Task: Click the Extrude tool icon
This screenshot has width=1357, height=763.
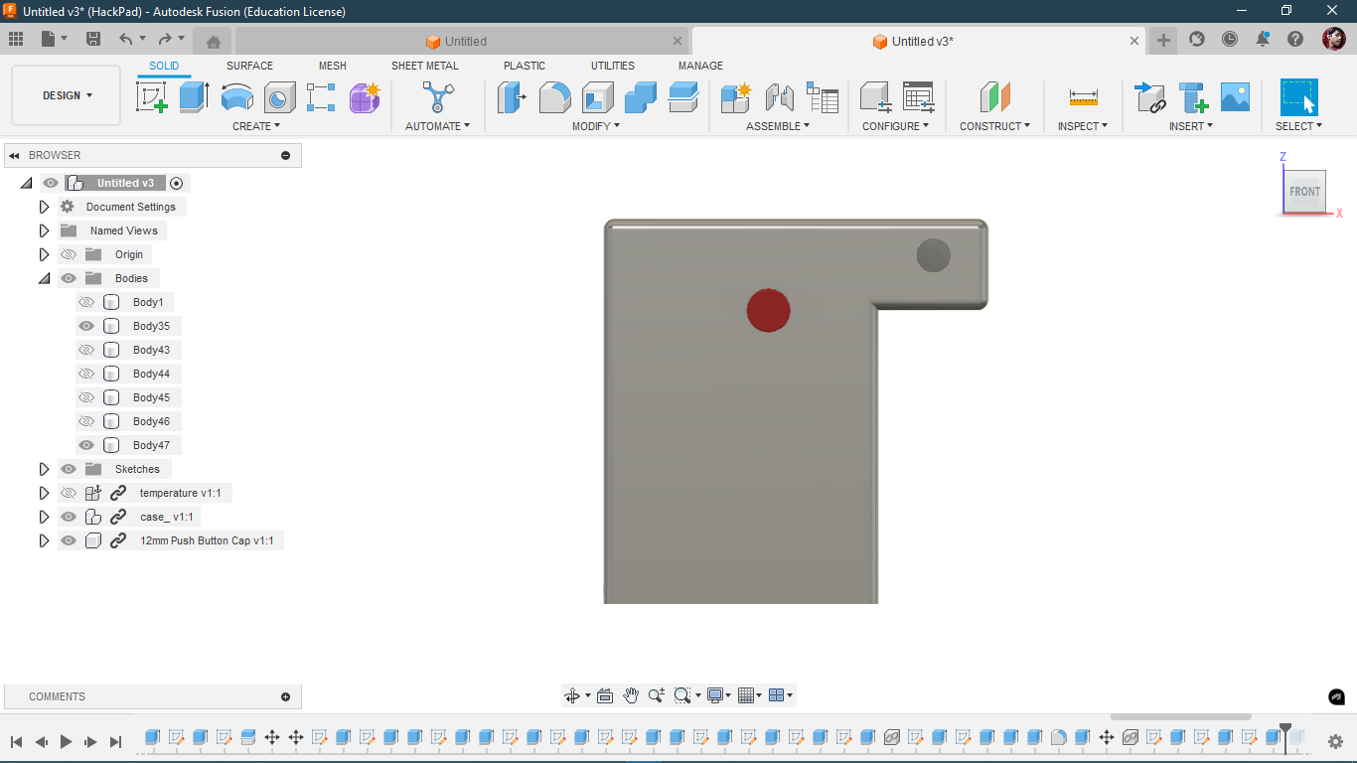Action: pyautogui.click(x=194, y=97)
